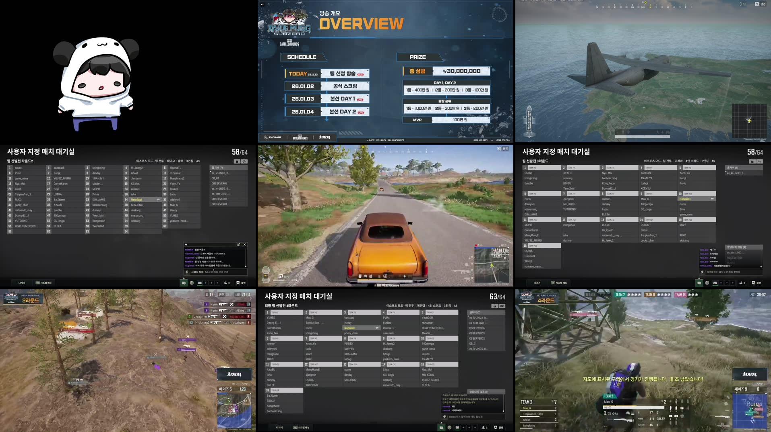
Task: Select the PC platform icon in the lobby bar
Action: [200, 283]
